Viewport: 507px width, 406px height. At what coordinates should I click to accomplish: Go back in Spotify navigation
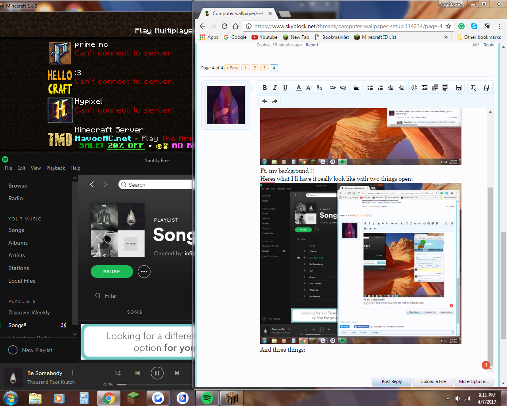tap(92, 184)
